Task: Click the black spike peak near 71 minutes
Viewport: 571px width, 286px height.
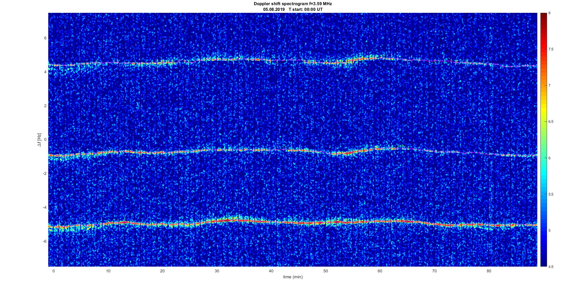Action: click(443, 26)
